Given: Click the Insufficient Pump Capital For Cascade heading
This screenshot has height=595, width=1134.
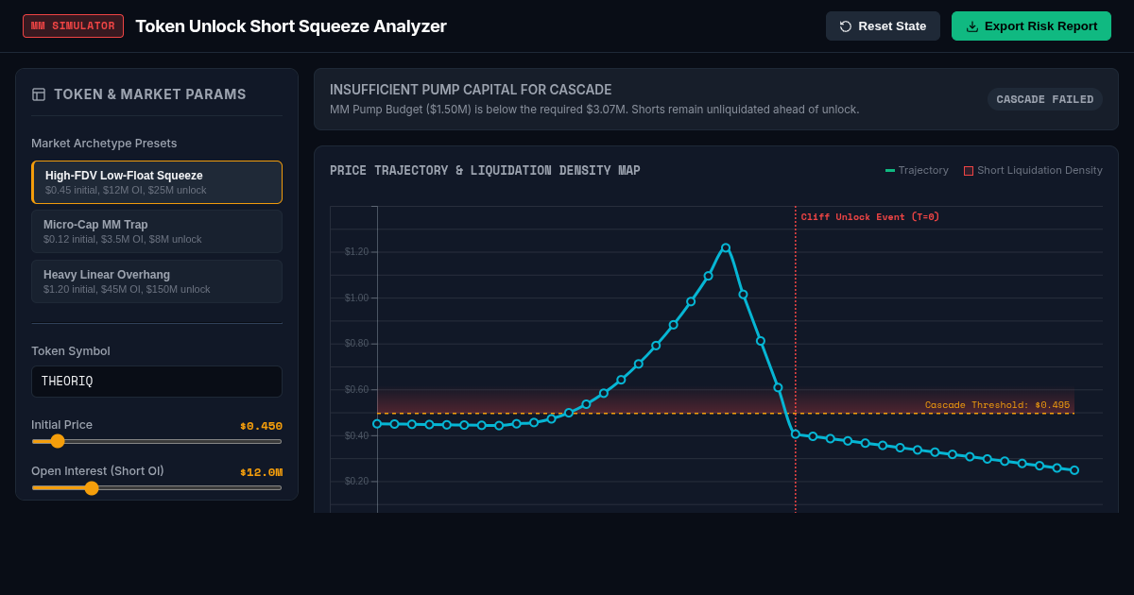Looking at the screenshot, I should click(x=471, y=90).
